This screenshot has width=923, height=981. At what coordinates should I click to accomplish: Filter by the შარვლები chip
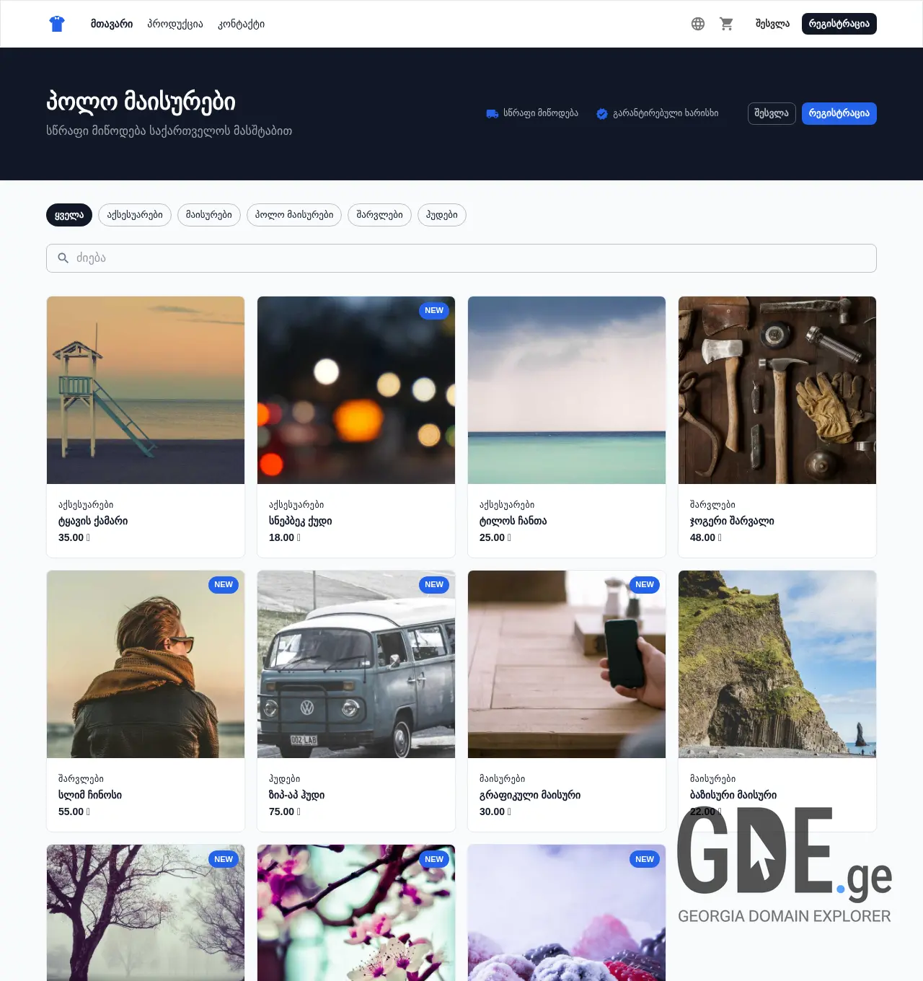click(379, 215)
